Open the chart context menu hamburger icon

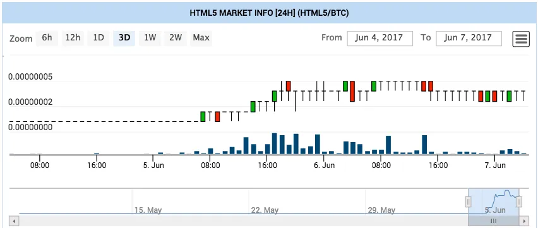click(x=521, y=39)
